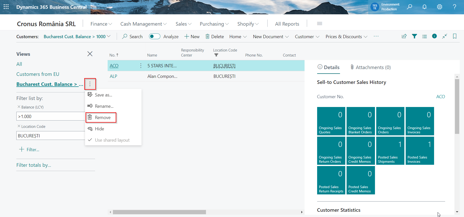Open the search magnifier in top bar
Viewport: 464px width, 217px height.
click(409, 7)
